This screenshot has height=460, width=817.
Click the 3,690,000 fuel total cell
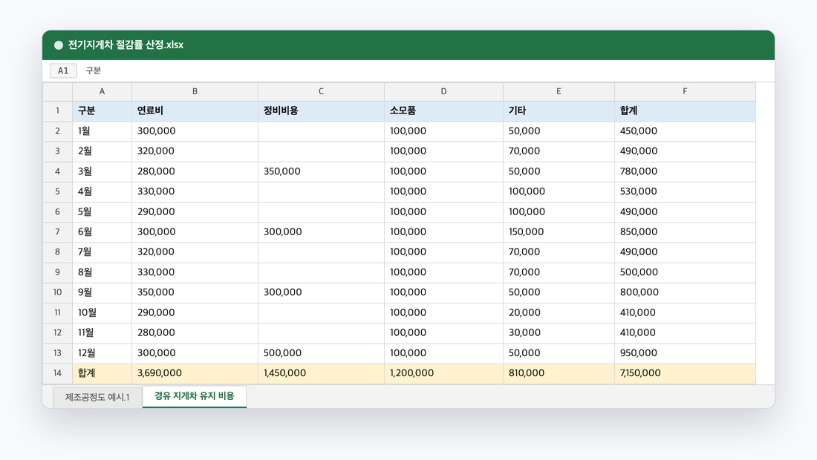[x=195, y=373]
